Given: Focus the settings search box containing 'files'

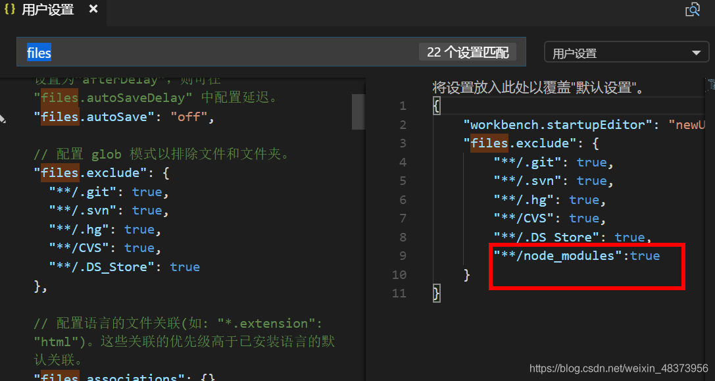Looking at the screenshot, I should (217, 53).
